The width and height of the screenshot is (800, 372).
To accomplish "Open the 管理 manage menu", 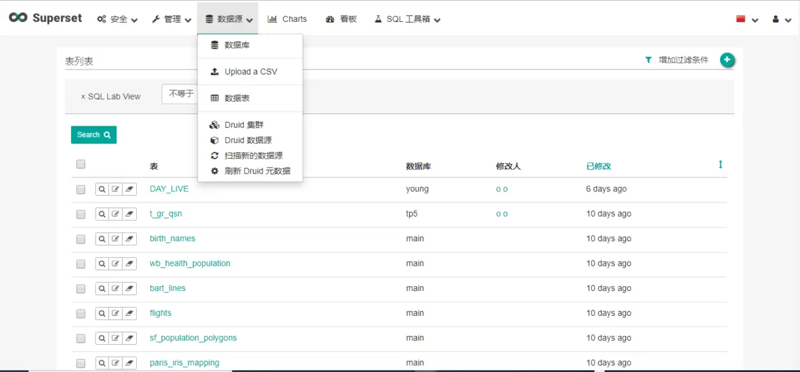I will [172, 19].
